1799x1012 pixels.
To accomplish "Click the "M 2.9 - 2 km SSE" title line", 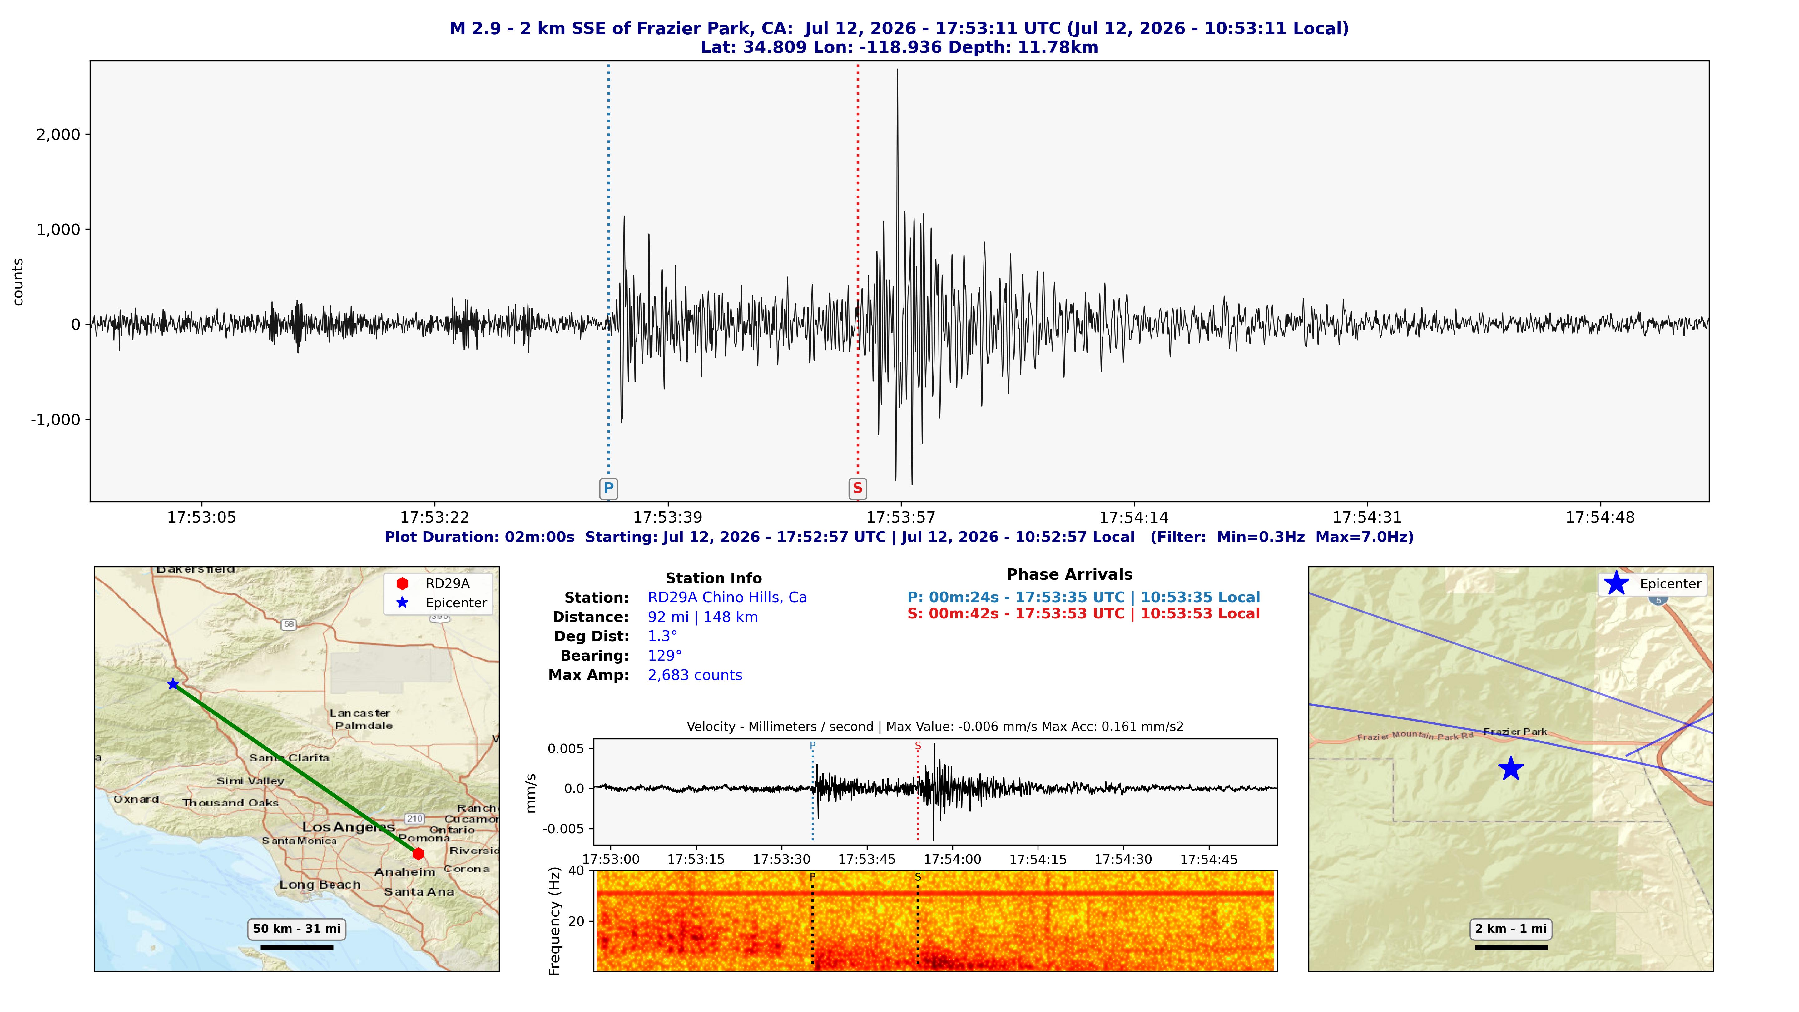I will coord(899,29).
